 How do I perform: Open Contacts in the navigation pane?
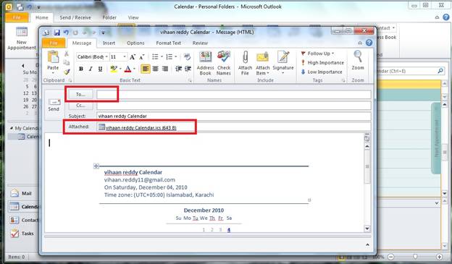[24, 220]
